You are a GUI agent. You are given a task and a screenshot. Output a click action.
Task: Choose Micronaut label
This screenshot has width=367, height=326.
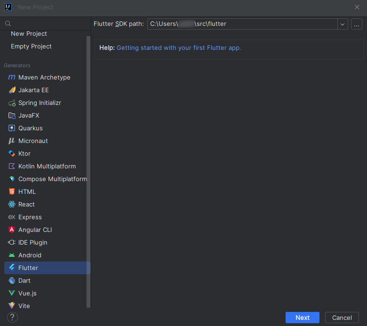[x=33, y=141]
